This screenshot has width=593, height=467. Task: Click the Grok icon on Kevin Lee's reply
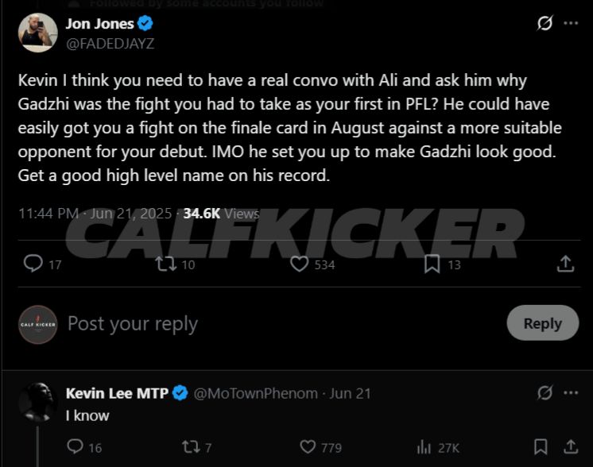click(545, 392)
